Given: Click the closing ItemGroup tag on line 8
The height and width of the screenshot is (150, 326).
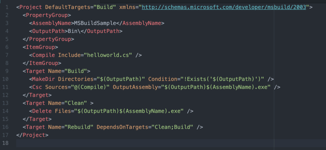Looking at the screenshot, I should (42, 63).
